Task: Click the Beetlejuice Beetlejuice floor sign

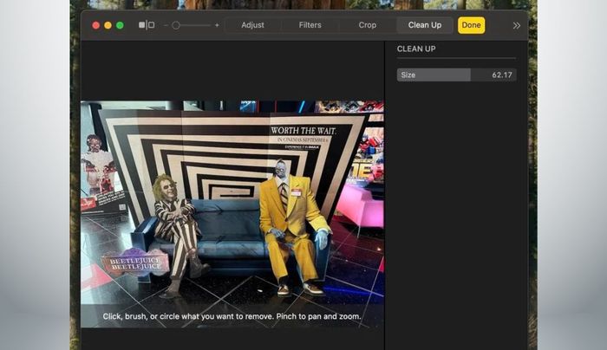Action: 135,263
